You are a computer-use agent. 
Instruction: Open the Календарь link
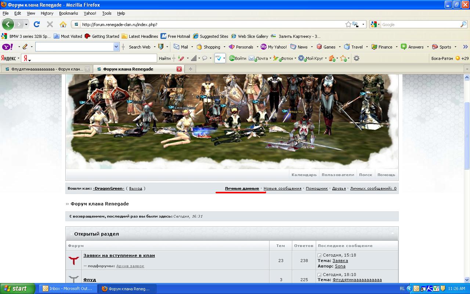point(304,175)
